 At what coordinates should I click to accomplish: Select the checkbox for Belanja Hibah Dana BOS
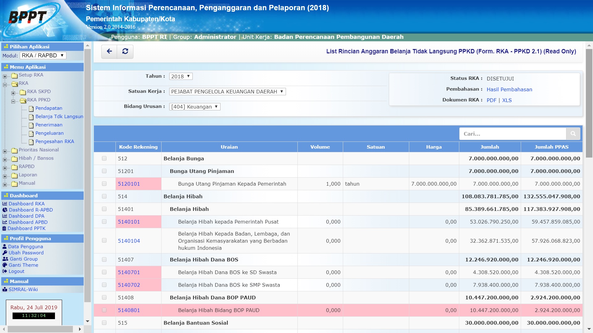pyautogui.click(x=104, y=260)
